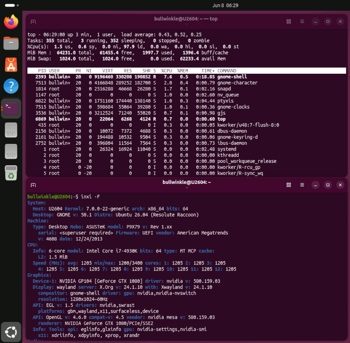This screenshot has height=343, width=350.
Task: Open the Files manager in dock
Action: point(11,43)
